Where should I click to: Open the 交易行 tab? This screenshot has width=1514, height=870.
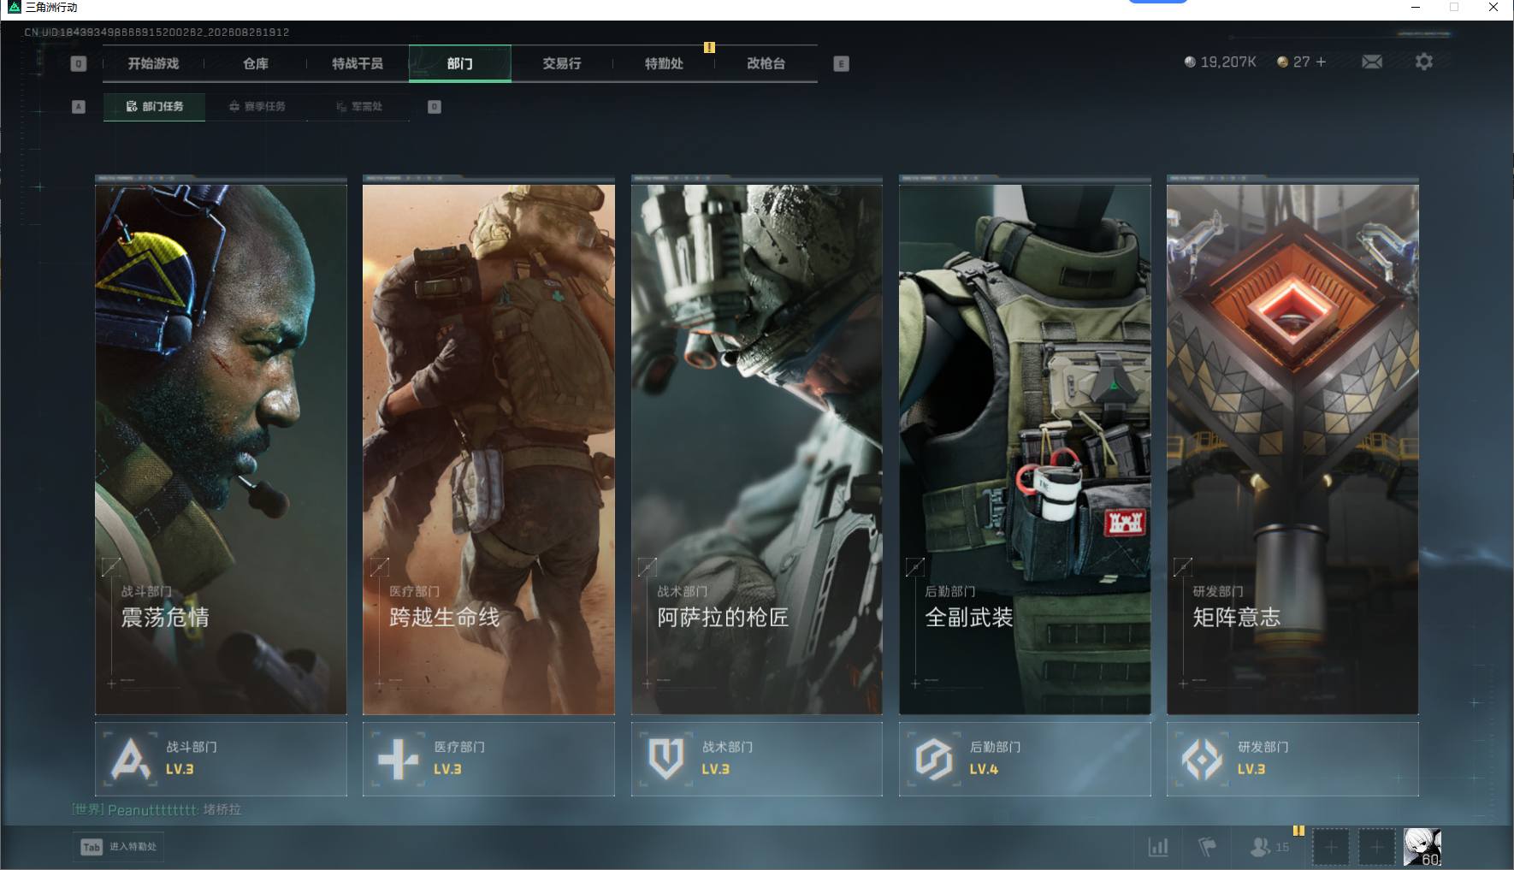(x=562, y=63)
